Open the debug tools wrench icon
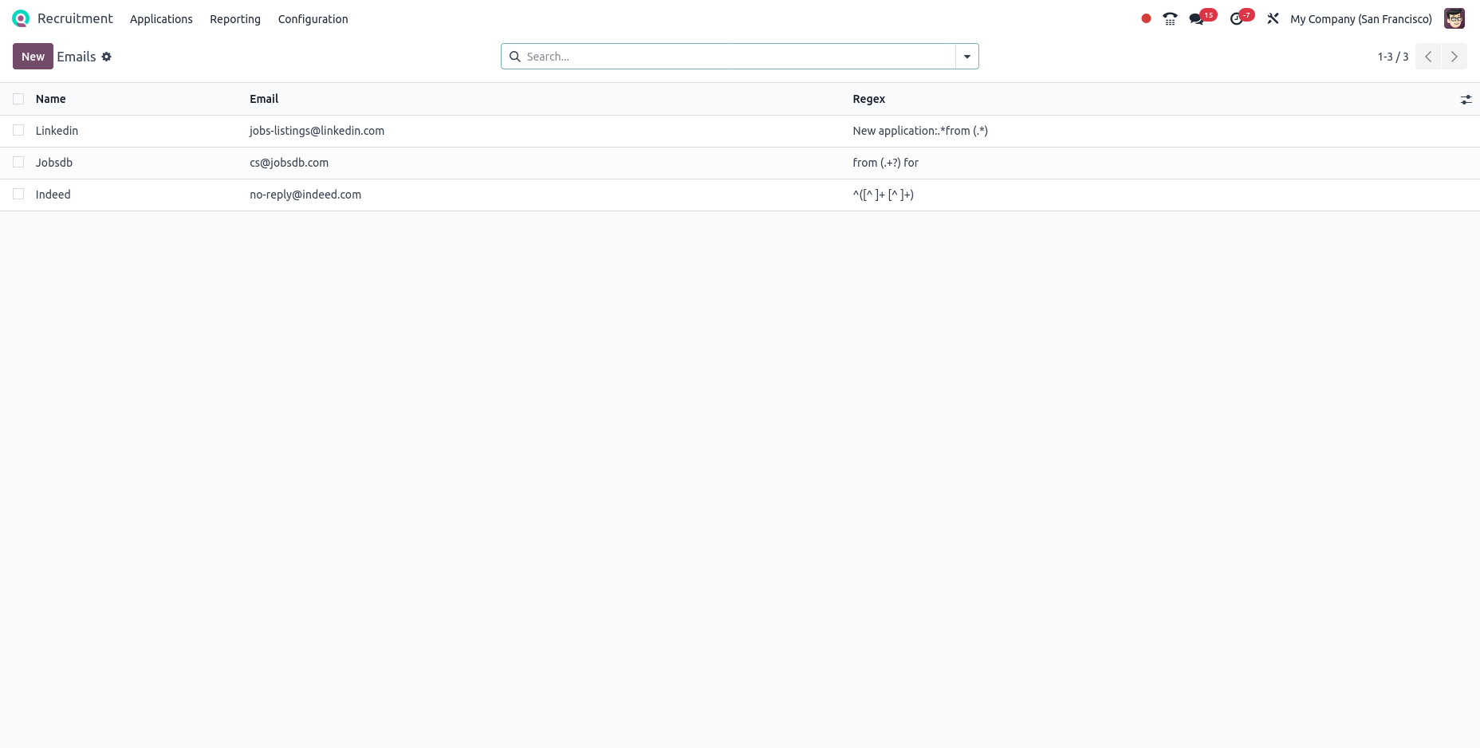 click(1273, 18)
